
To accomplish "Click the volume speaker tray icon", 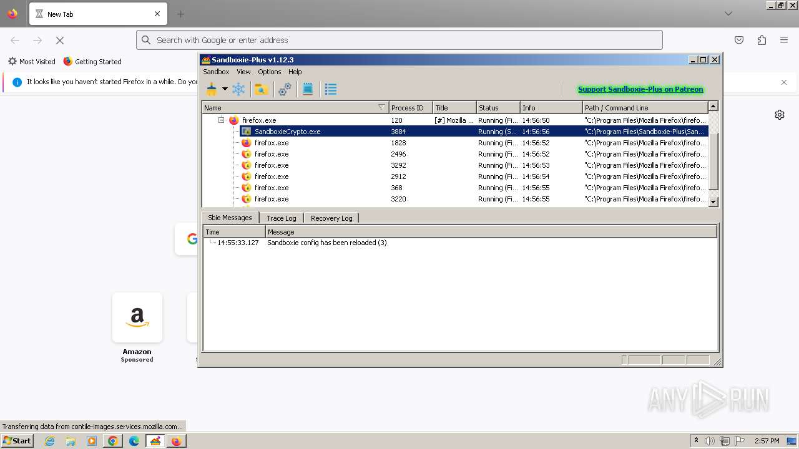I will coord(710,441).
